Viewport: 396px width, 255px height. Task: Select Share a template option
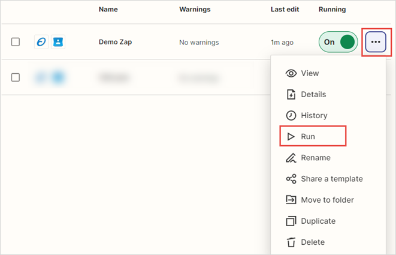tap(328, 179)
